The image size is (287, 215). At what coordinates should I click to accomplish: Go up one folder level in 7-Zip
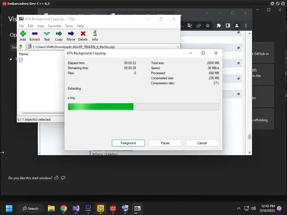point(20,47)
